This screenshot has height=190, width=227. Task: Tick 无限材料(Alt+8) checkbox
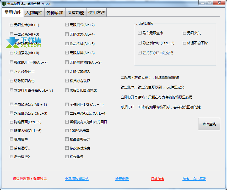coord(67,53)
